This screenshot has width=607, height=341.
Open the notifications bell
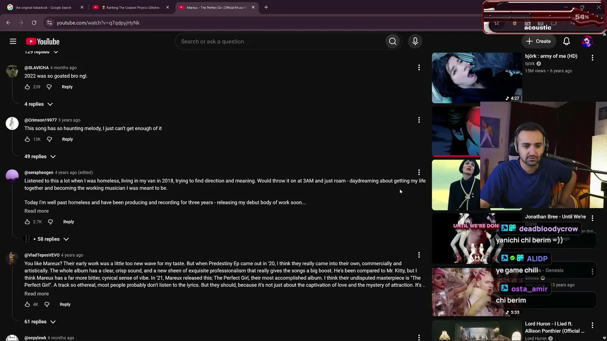pyautogui.click(x=566, y=41)
